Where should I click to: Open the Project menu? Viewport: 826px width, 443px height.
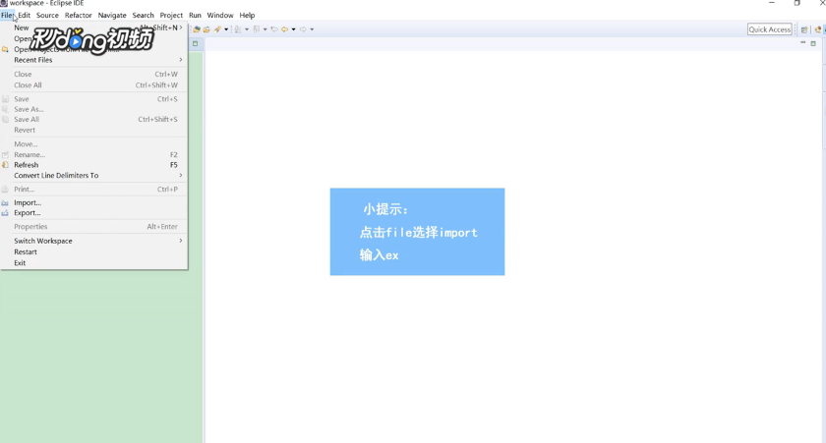(171, 16)
